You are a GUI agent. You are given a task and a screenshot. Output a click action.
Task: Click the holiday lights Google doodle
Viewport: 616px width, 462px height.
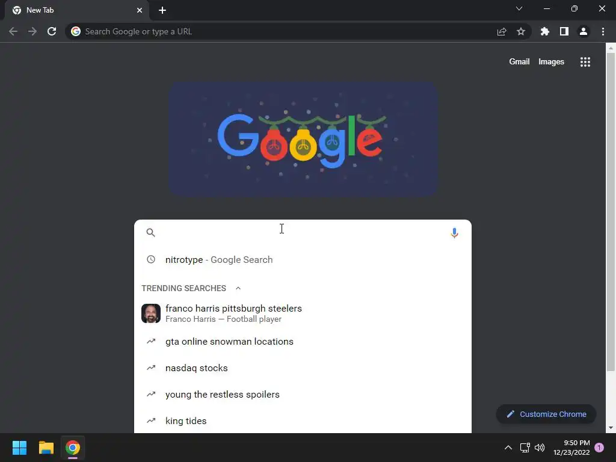[x=303, y=139]
